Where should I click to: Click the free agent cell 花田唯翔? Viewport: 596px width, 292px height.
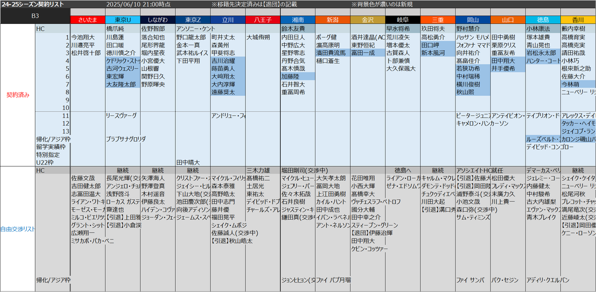tap(368, 178)
